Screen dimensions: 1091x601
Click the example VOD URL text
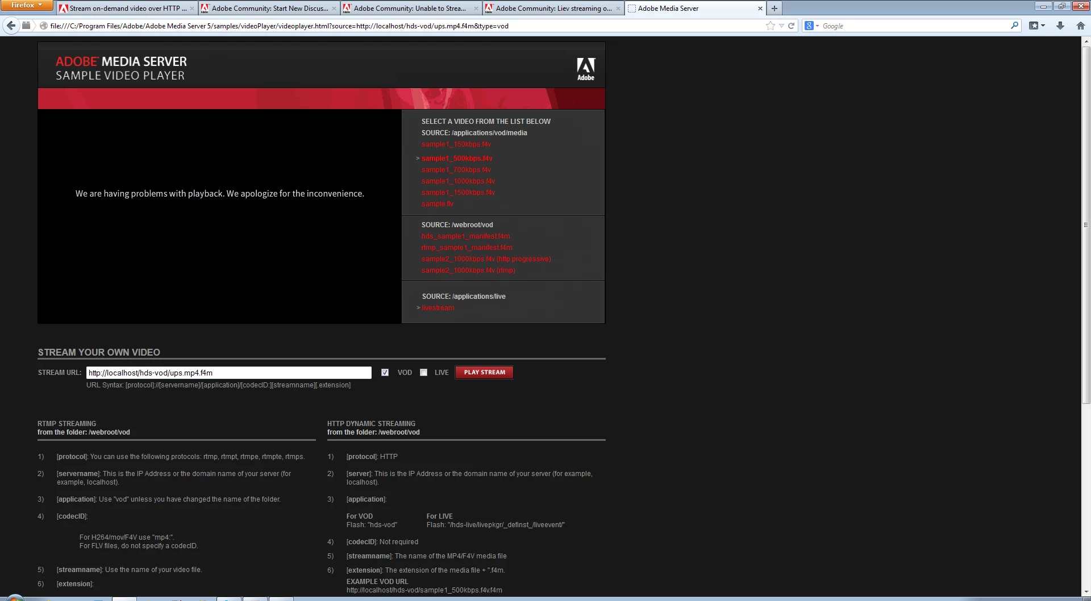424,590
